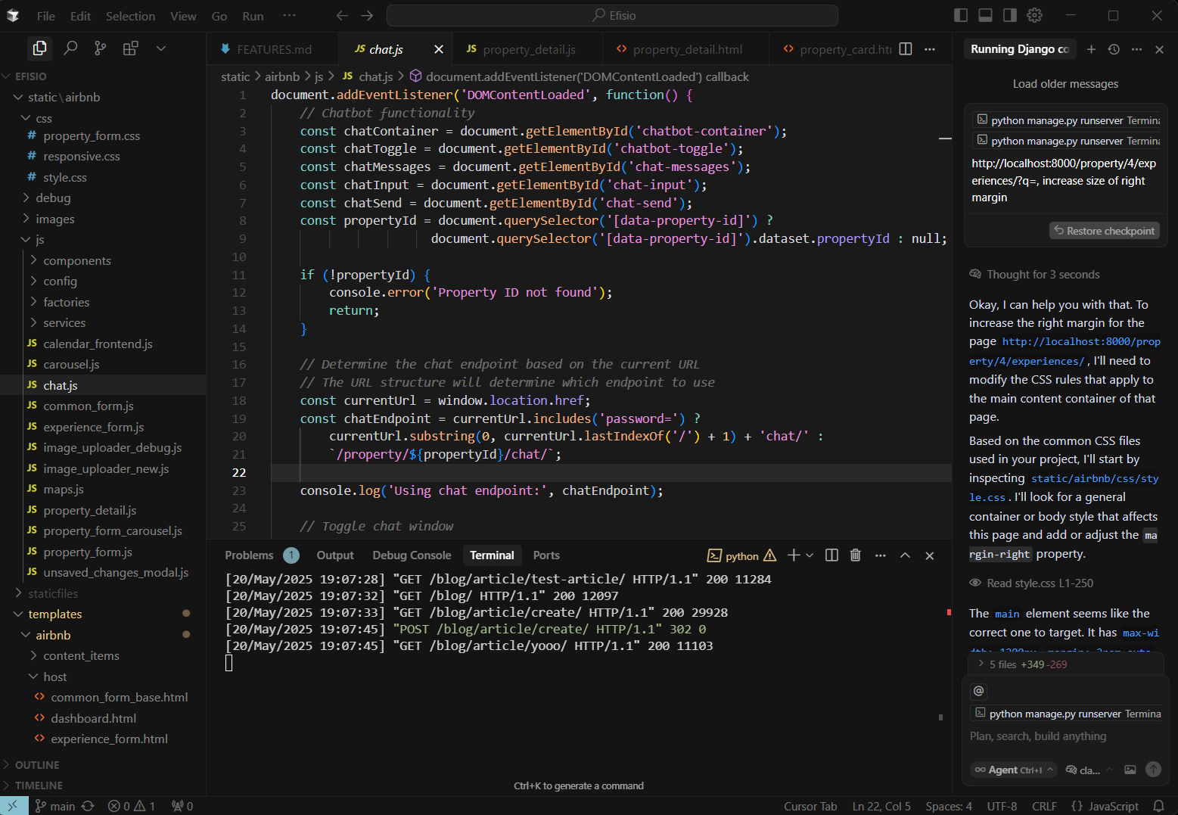The width and height of the screenshot is (1178, 815).
Task: Open editor more actions menu
Action: coord(930,49)
